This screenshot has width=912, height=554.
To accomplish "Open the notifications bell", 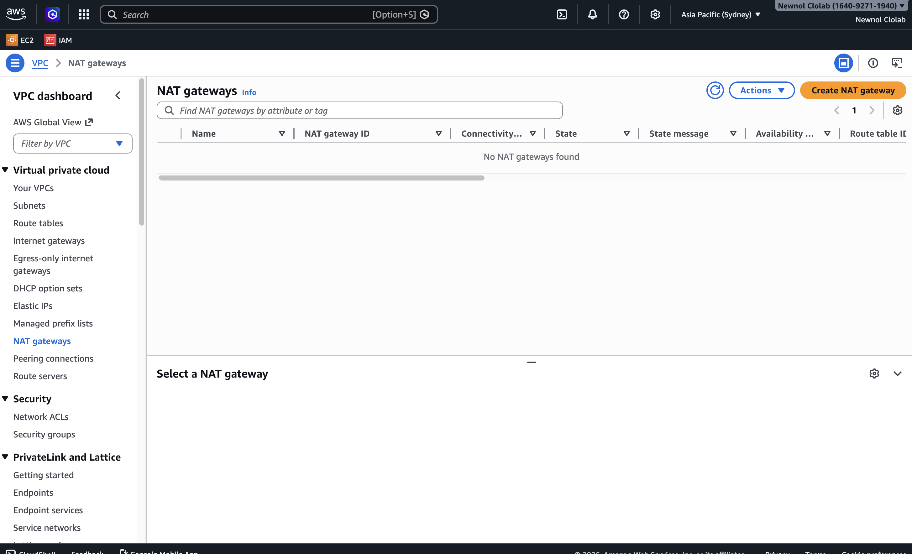I will (592, 14).
